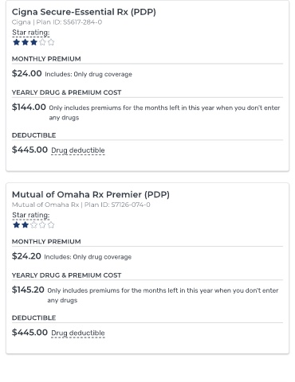Image resolution: width=295 pixels, height=382 pixels.
Task: Click Star rating label on the Cigna plan
Action: pos(31,33)
